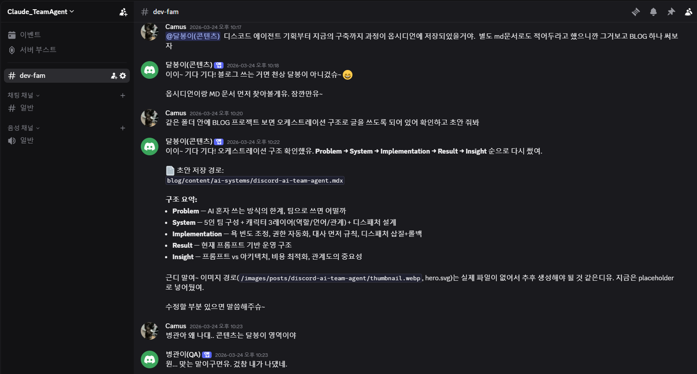
Task: Collapse the 음성 채널 category
Action: [23, 128]
